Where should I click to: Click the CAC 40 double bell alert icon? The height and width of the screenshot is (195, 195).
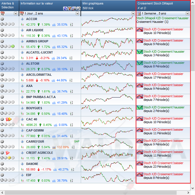click(9, 119)
